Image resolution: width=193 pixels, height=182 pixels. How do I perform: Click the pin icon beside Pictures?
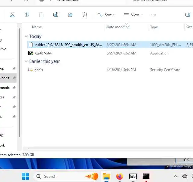click(x=14, y=97)
